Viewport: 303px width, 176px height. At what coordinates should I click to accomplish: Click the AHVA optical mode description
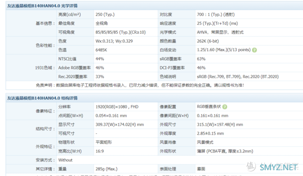220,32
